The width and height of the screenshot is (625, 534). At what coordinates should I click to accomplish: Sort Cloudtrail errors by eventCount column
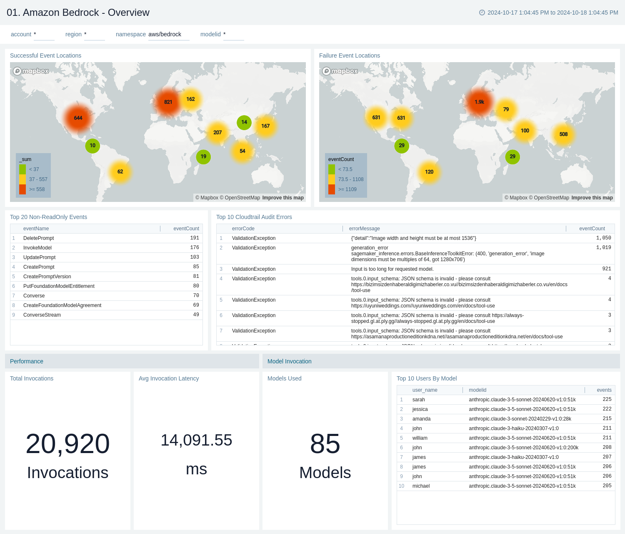coord(592,229)
